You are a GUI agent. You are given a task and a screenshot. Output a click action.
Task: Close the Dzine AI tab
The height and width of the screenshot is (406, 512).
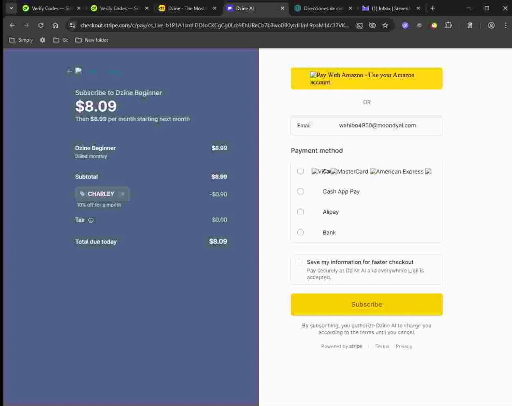(282, 8)
